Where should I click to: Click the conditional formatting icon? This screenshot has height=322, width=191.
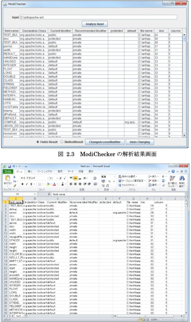click(120, 176)
